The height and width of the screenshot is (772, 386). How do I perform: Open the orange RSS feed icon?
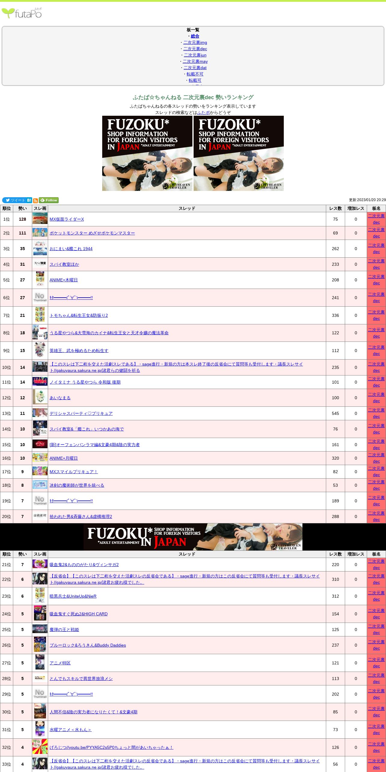35,201
